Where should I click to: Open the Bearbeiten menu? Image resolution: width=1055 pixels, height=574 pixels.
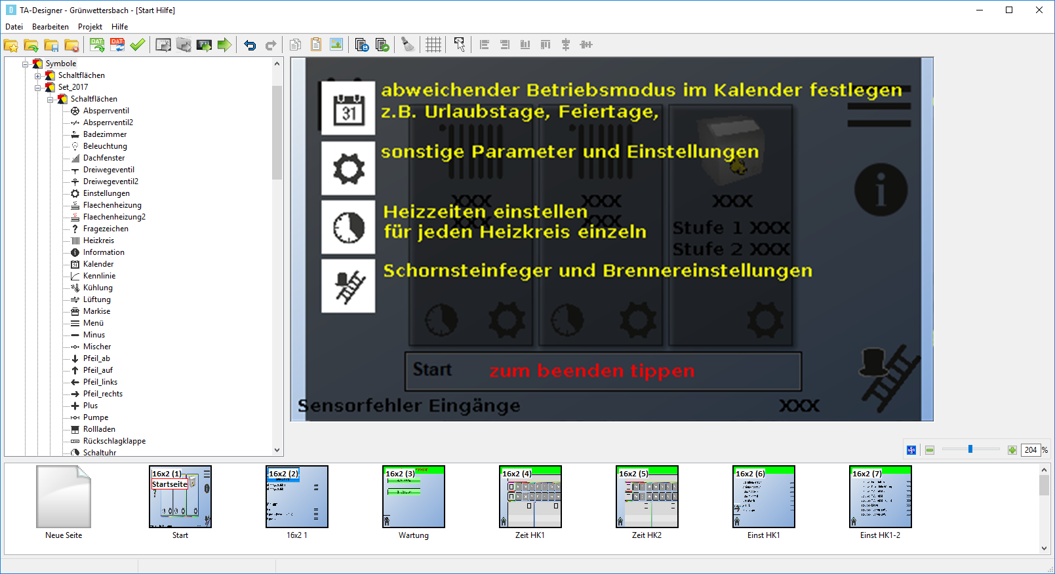(50, 27)
